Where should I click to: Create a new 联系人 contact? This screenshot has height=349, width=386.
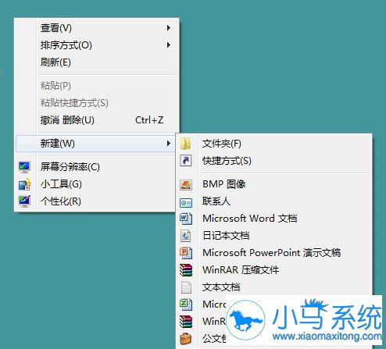[x=274, y=201]
